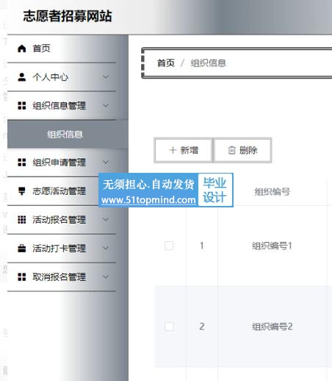Screen dimensions: 332x381
Task: Click the grid icon beside 取消报名管理
Action: tap(22, 277)
